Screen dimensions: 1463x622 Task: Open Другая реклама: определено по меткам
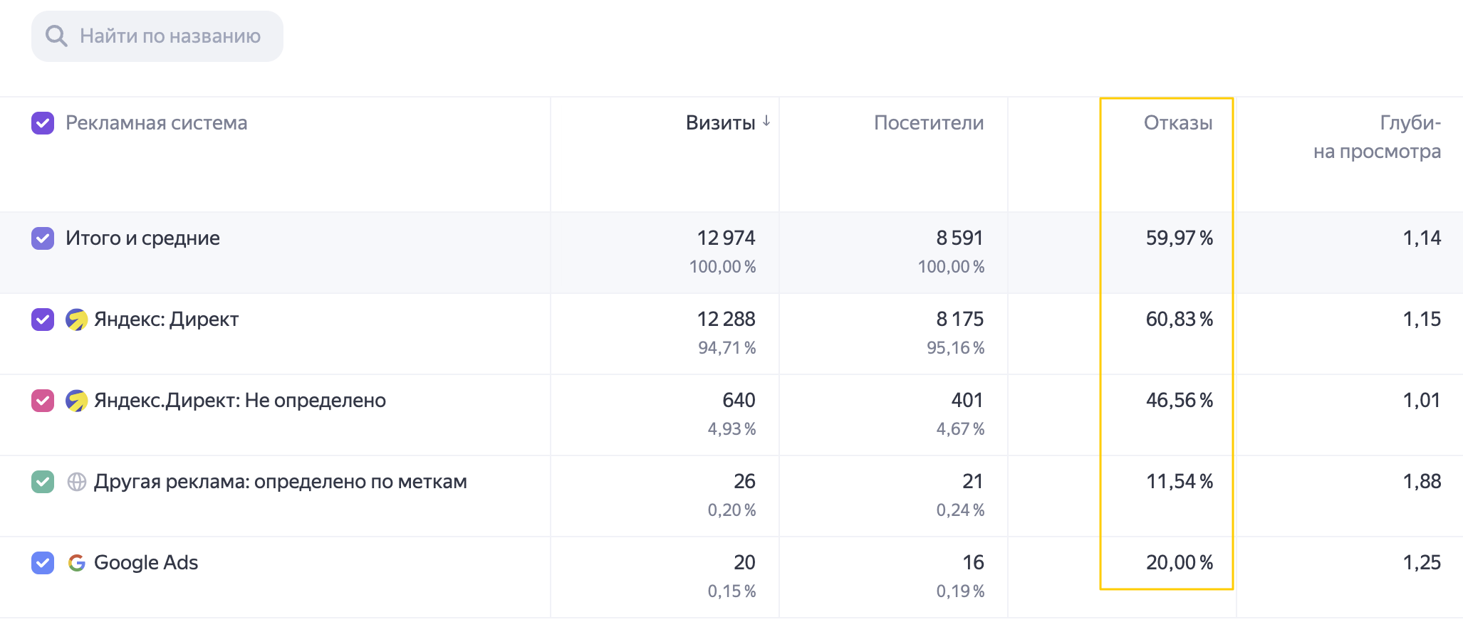coord(281,482)
